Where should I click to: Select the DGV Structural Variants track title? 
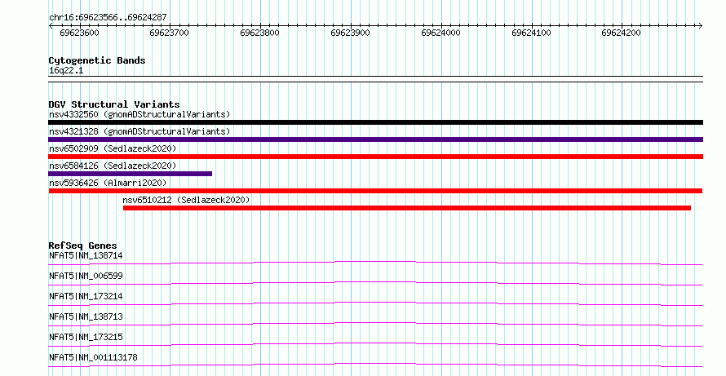click(114, 104)
